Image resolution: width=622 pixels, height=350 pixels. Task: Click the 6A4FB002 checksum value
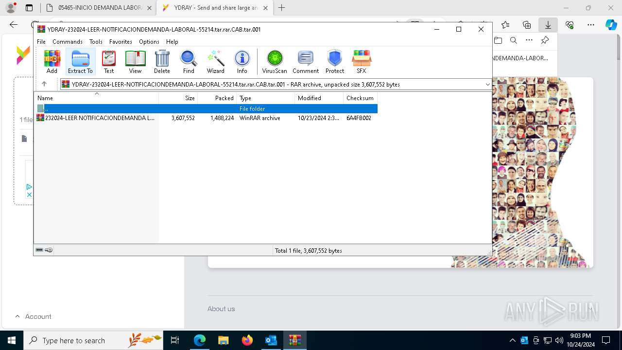pos(359,118)
